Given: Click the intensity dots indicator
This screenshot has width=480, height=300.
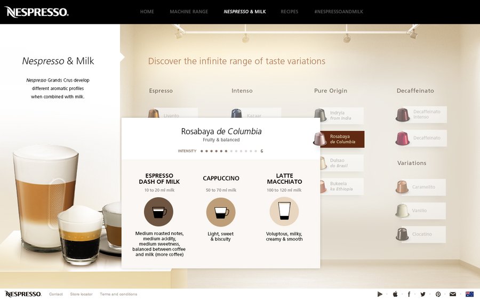Looking at the screenshot, I should (228, 151).
